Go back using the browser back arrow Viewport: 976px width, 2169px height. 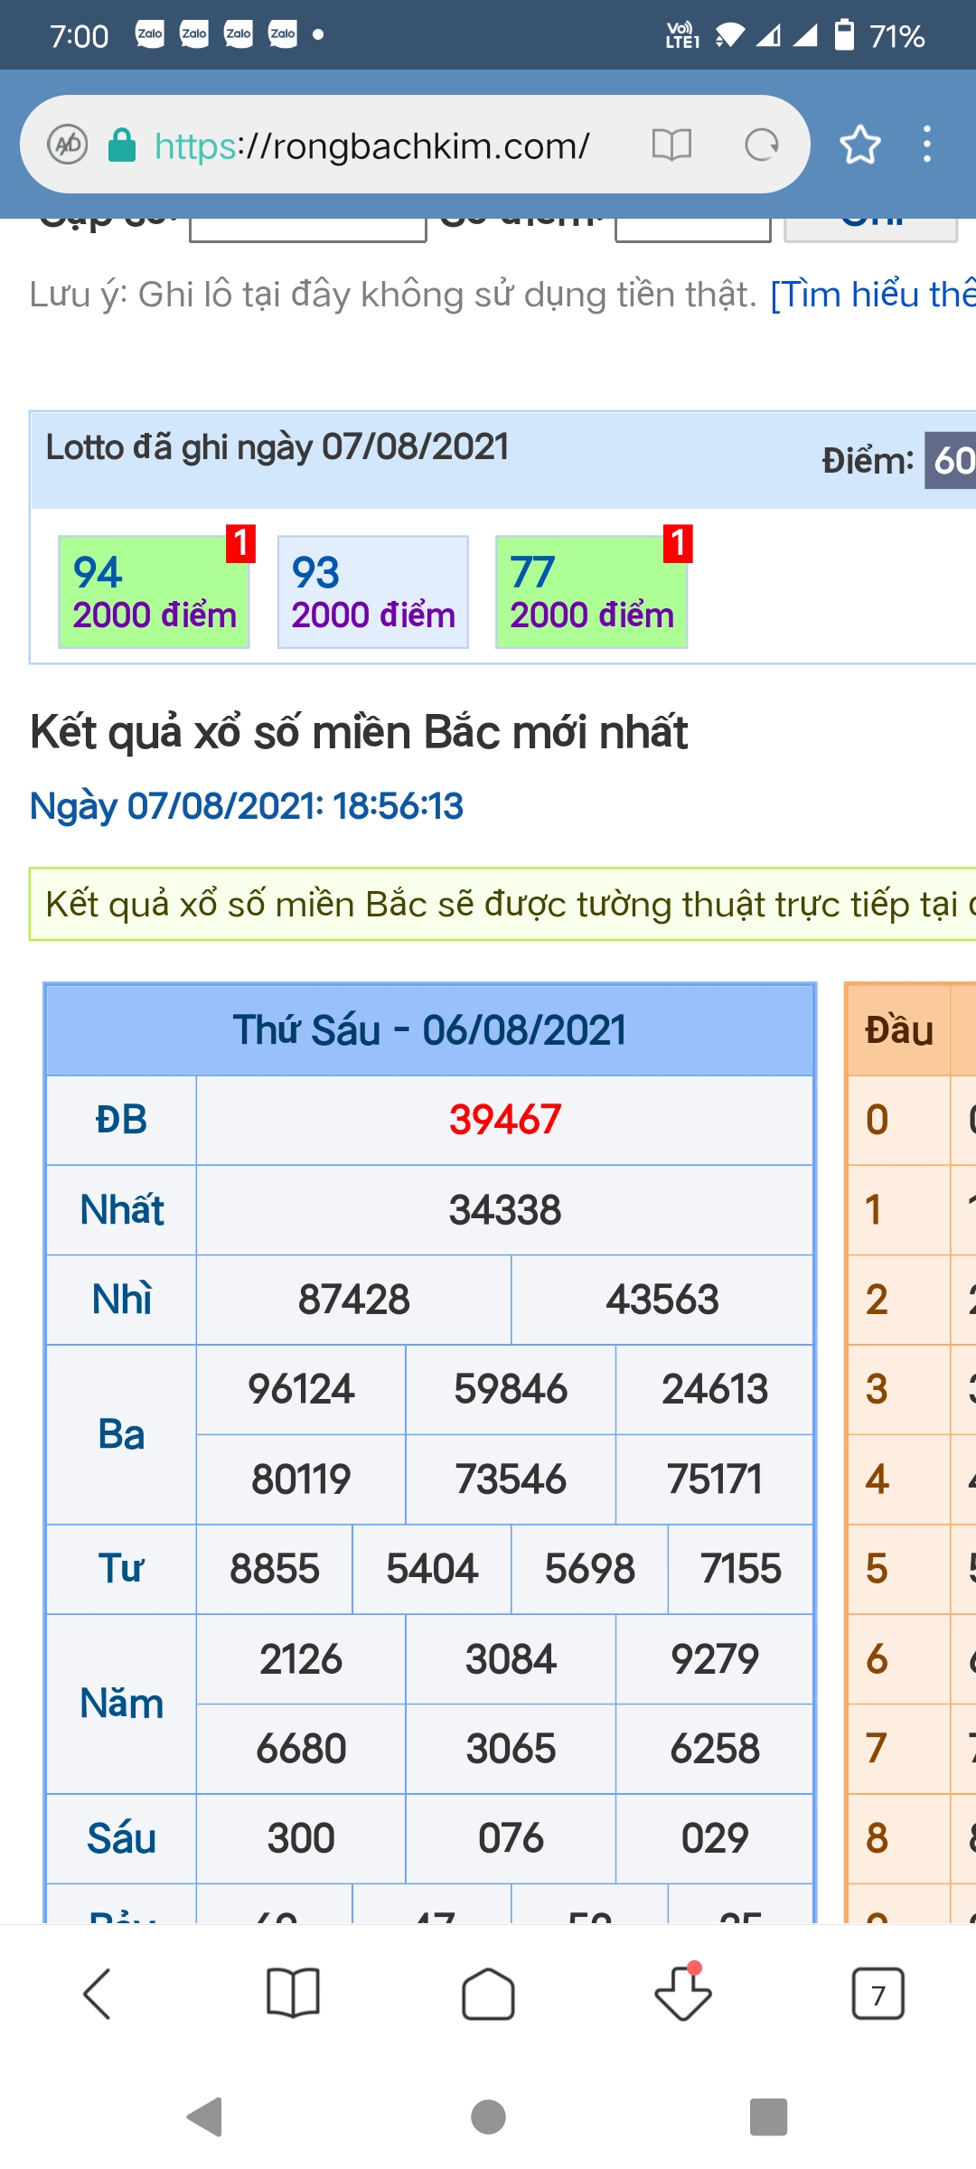[x=98, y=1994]
